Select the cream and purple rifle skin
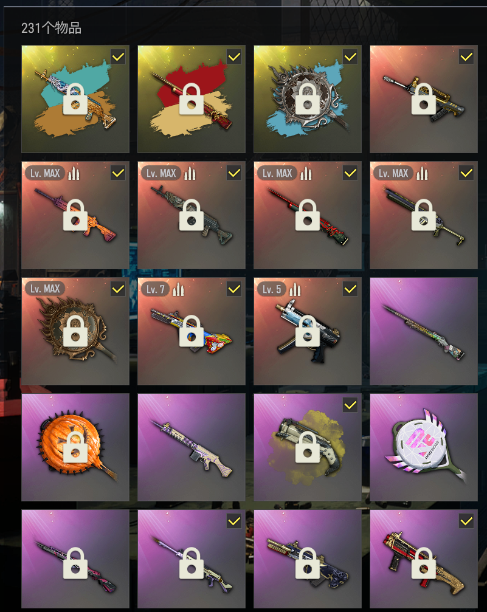This screenshot has width=487, height=612. [x=192, y=447]
